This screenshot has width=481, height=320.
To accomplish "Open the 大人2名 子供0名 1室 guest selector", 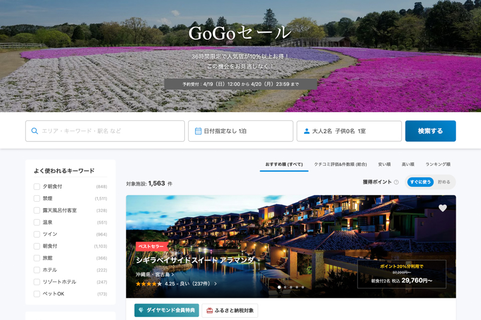I will (349, 131).
